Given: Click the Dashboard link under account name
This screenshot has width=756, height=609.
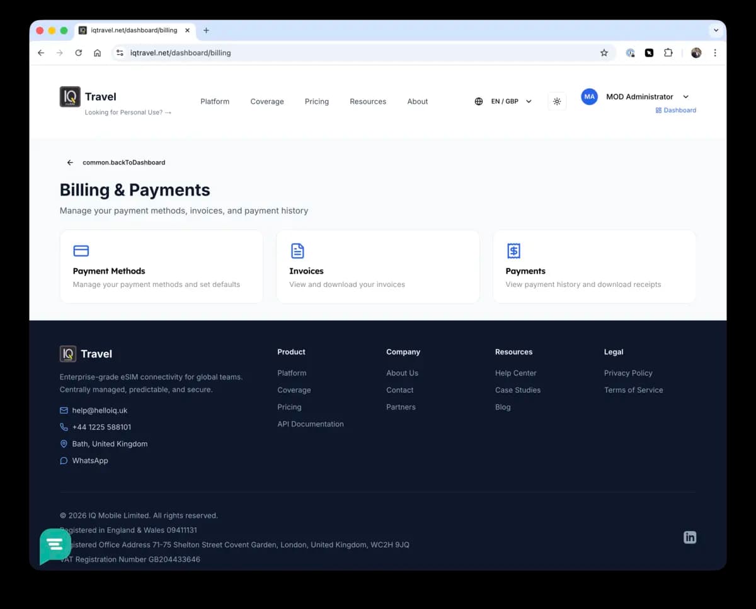Looking at the screenshot, I should tap(675, 110).
